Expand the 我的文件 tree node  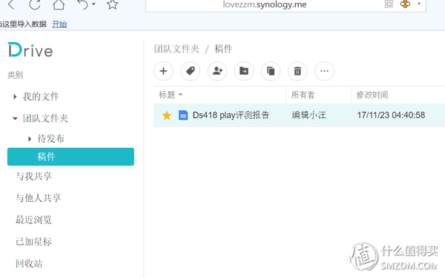click(15, 97)
